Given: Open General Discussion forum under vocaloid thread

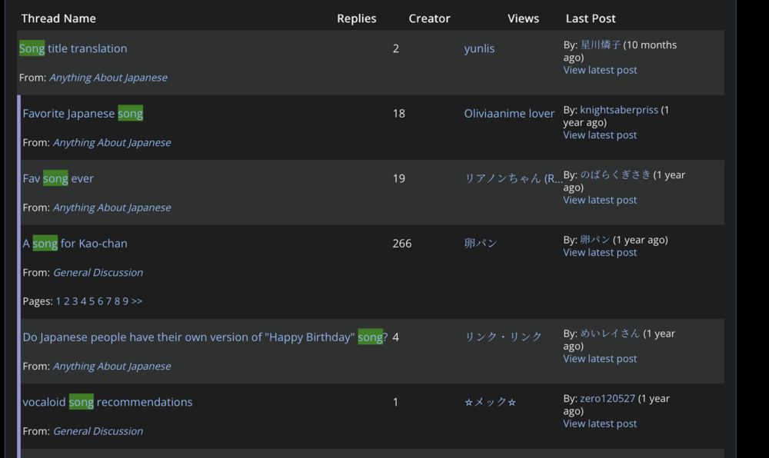Looking at the screenshot, I should (x=98, y=431).
